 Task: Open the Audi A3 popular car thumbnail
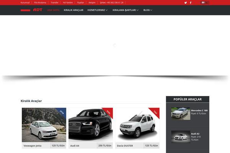181,137
